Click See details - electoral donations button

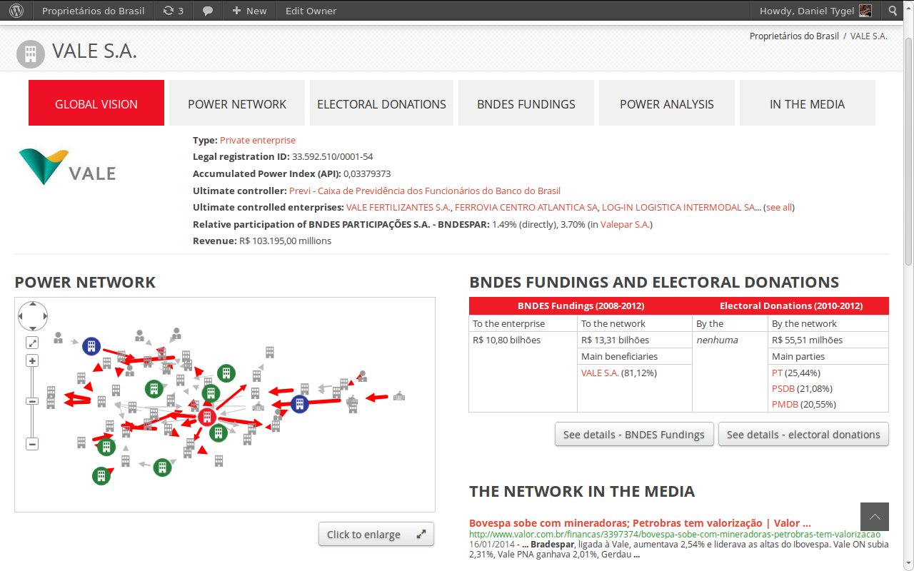click(x=803, y=435)
